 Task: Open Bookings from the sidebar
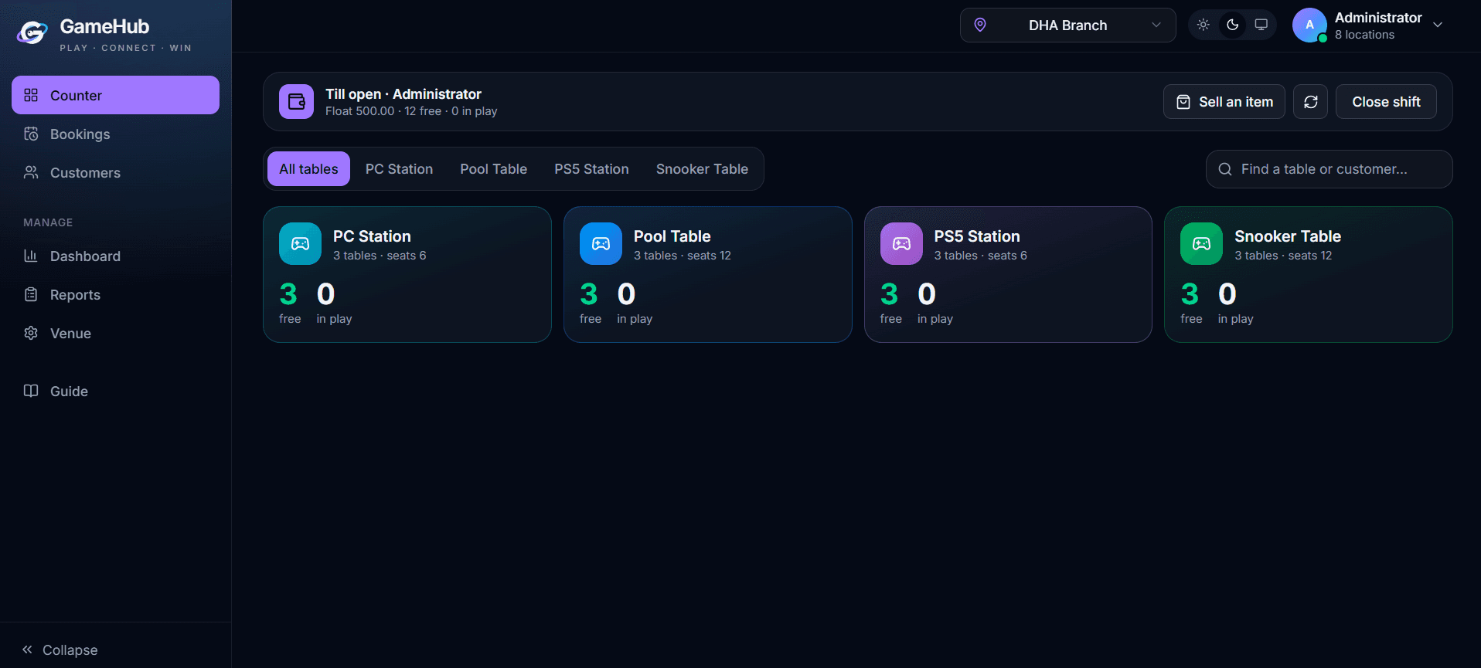pos(115,134)
